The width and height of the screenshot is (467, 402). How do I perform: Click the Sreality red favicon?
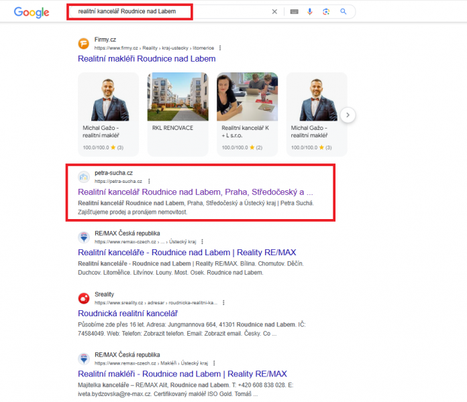(x=84, y=298)
